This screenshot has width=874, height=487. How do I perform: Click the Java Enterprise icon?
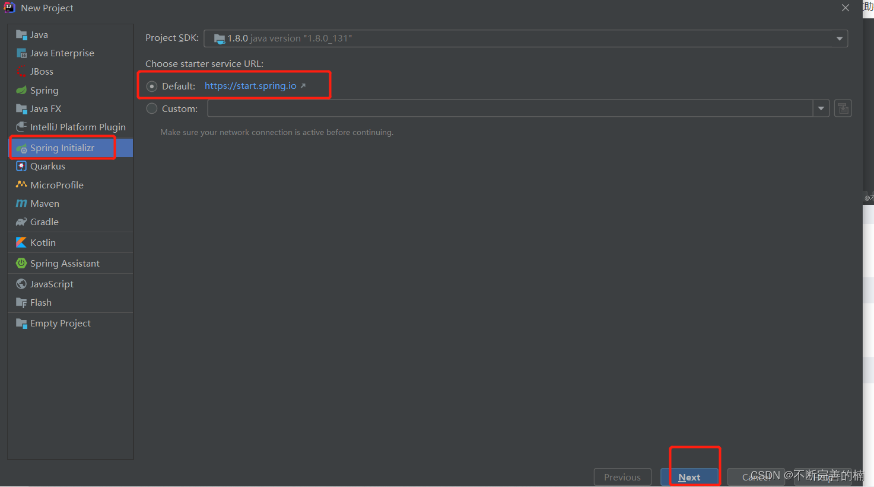pos(21,53)
